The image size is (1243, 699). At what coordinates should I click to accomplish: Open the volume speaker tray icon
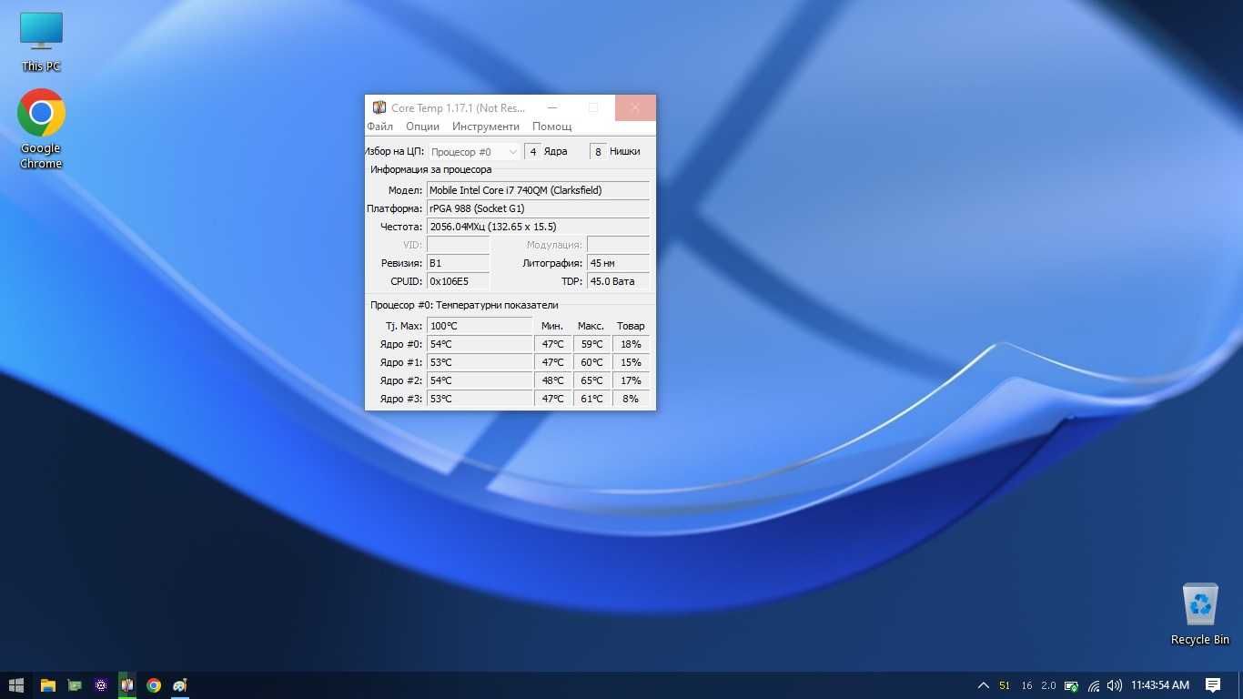pyautogui.click(x=1115, y=685)
